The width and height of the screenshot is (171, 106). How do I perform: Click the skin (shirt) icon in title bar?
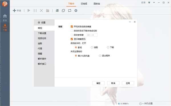click(x=149, y=3)
